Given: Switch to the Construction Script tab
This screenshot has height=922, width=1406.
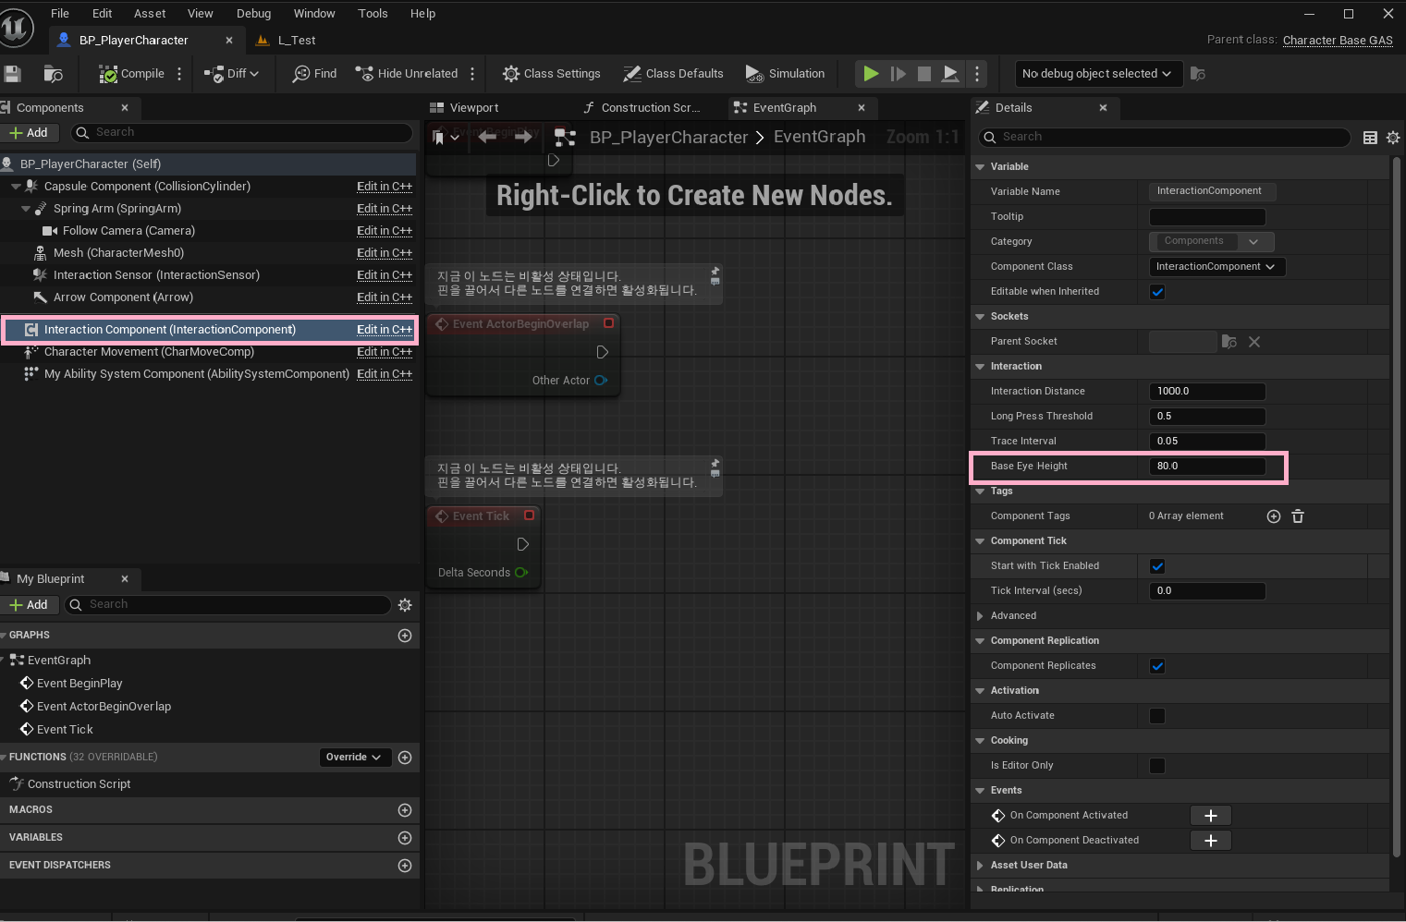Looking at the screenshot, I should coord(642,108).
